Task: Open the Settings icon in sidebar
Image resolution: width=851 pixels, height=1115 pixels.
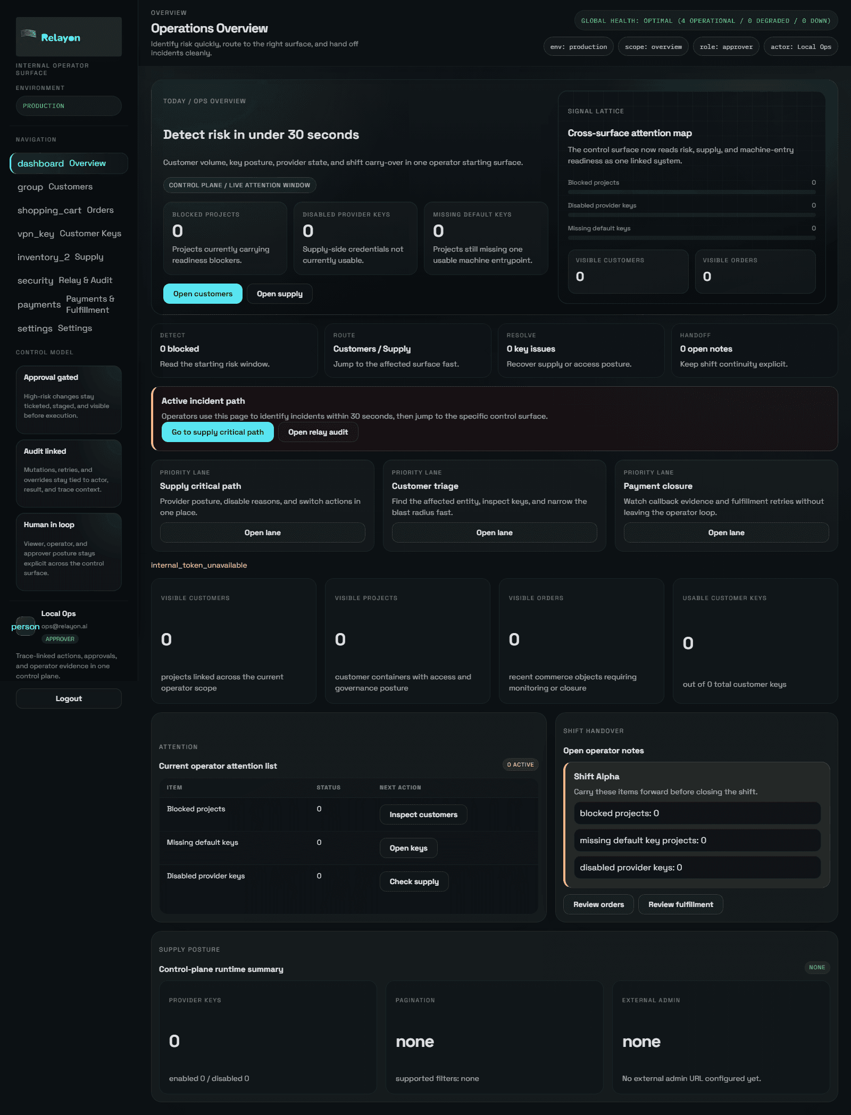Action: (35, 328)
